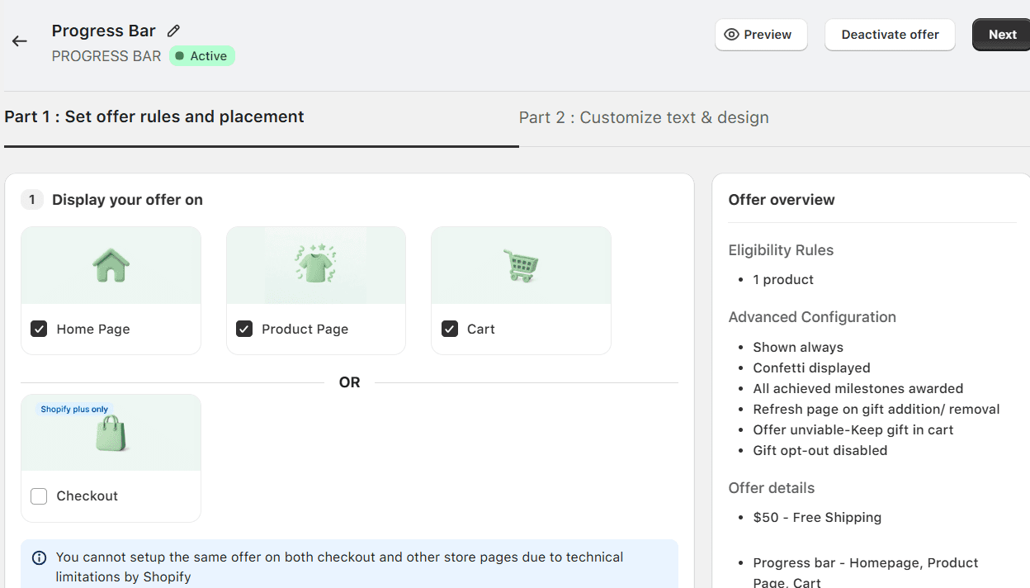1030x588 pixels.
Task: Click the Active status badge
Action: click(201, 55)
